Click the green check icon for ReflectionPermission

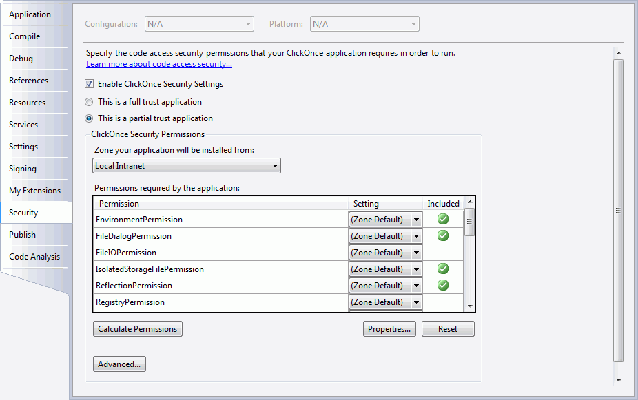click(443, 285)
